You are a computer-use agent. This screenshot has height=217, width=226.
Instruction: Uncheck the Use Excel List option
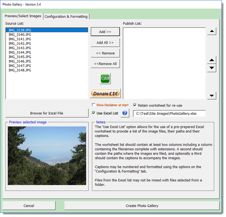click(94, 113)
